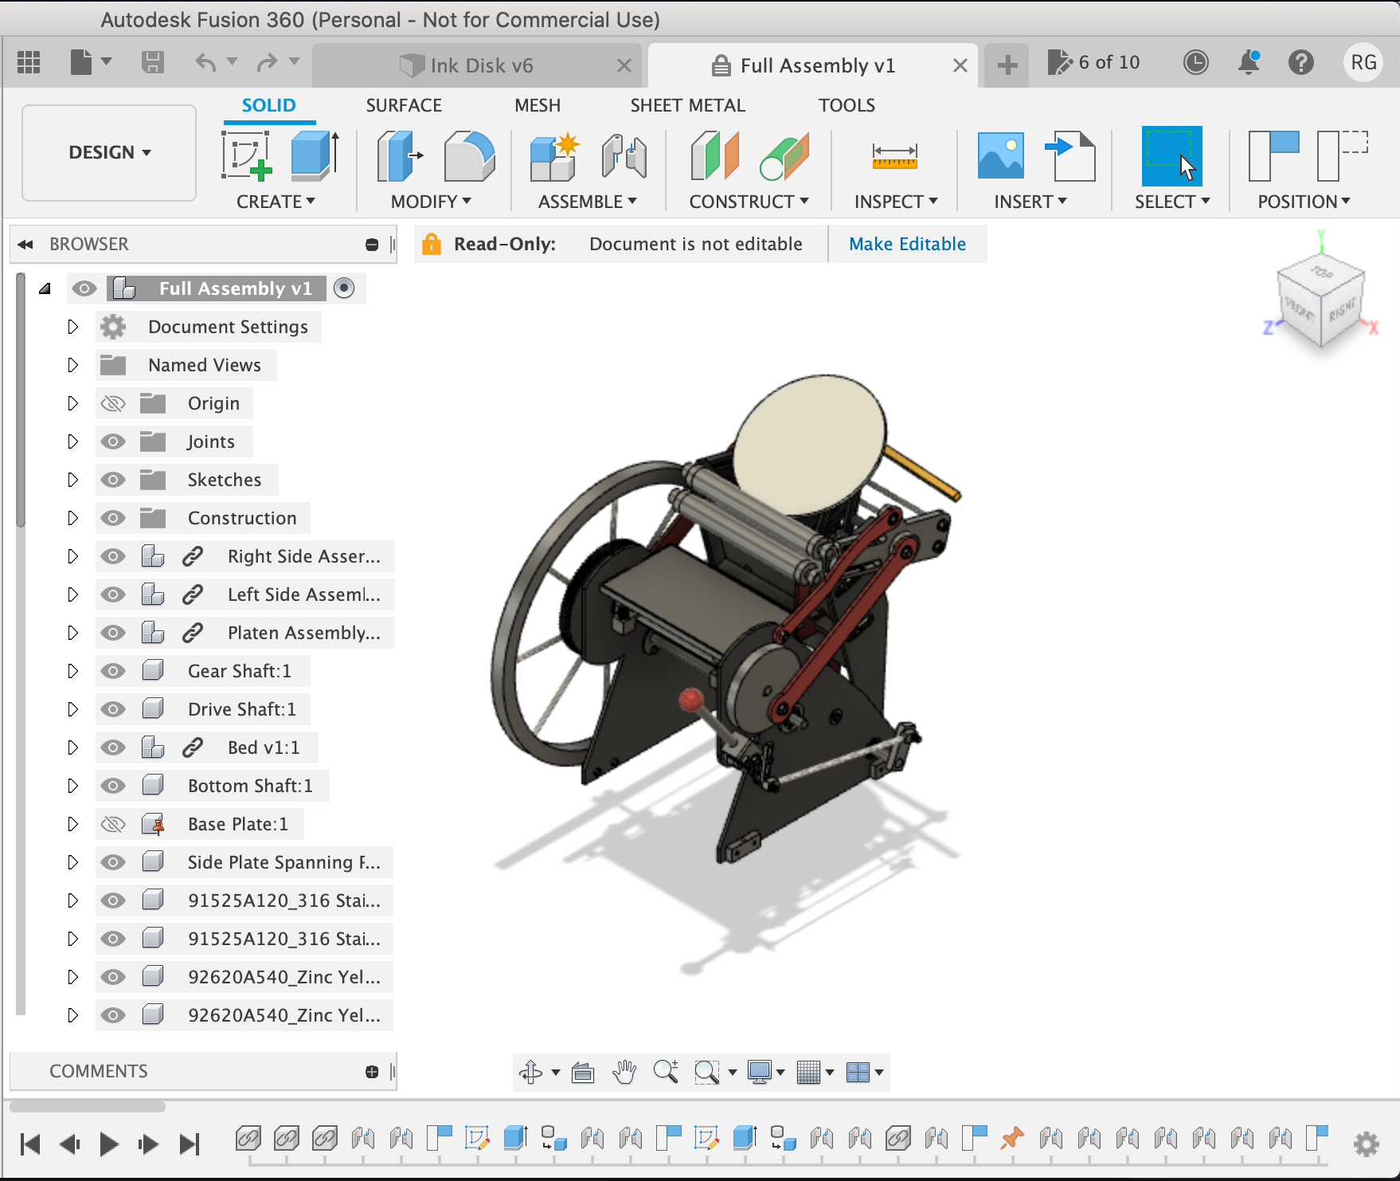Play the timeline

(109, 1144)
